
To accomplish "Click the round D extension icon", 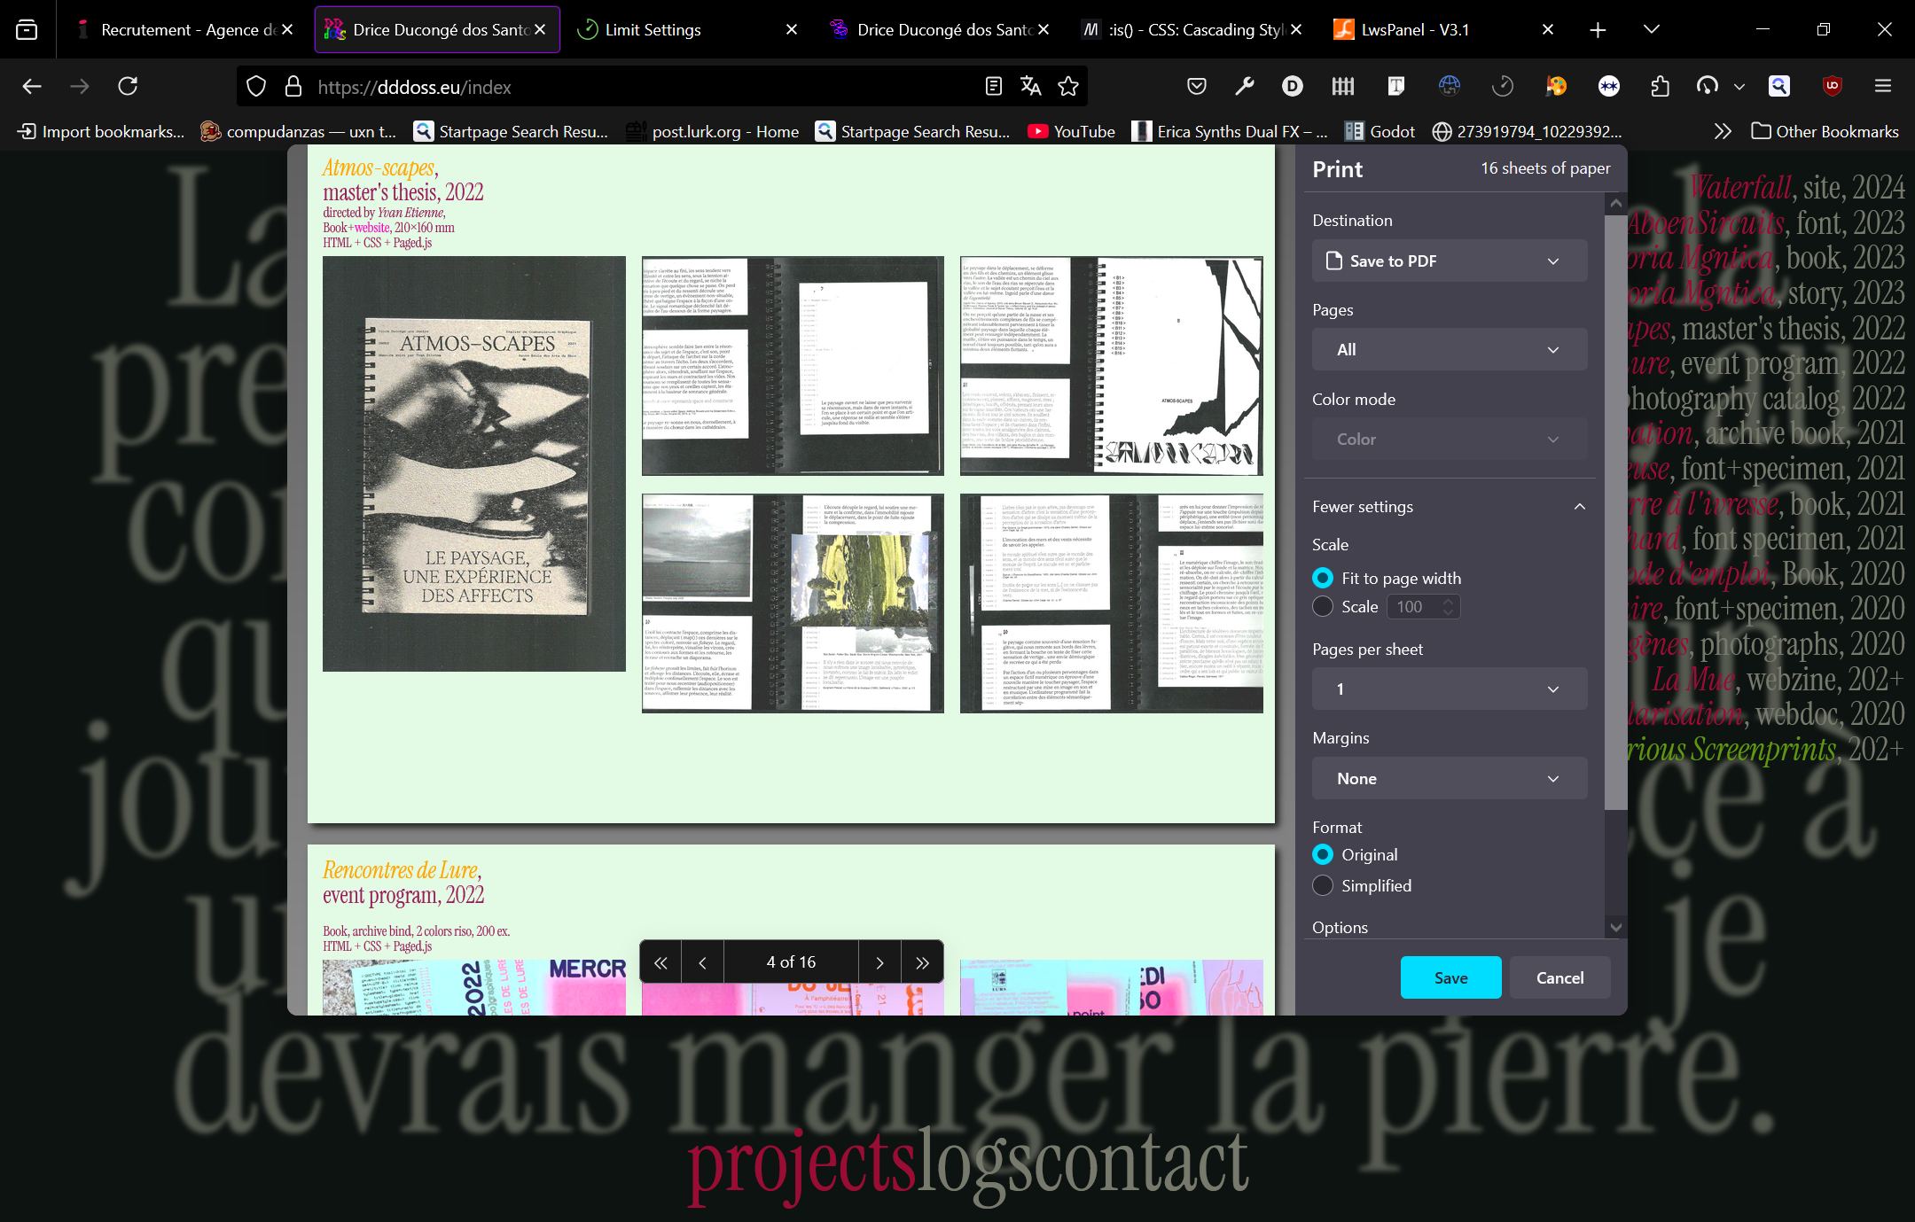I will pyautogui.click(x=1293, y=86).
